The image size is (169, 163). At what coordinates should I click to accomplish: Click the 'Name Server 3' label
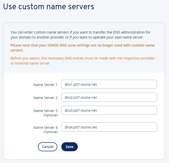(x=45, y=111)
